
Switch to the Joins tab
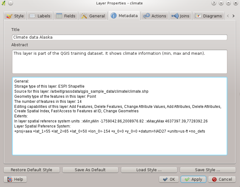click(180, 16)
